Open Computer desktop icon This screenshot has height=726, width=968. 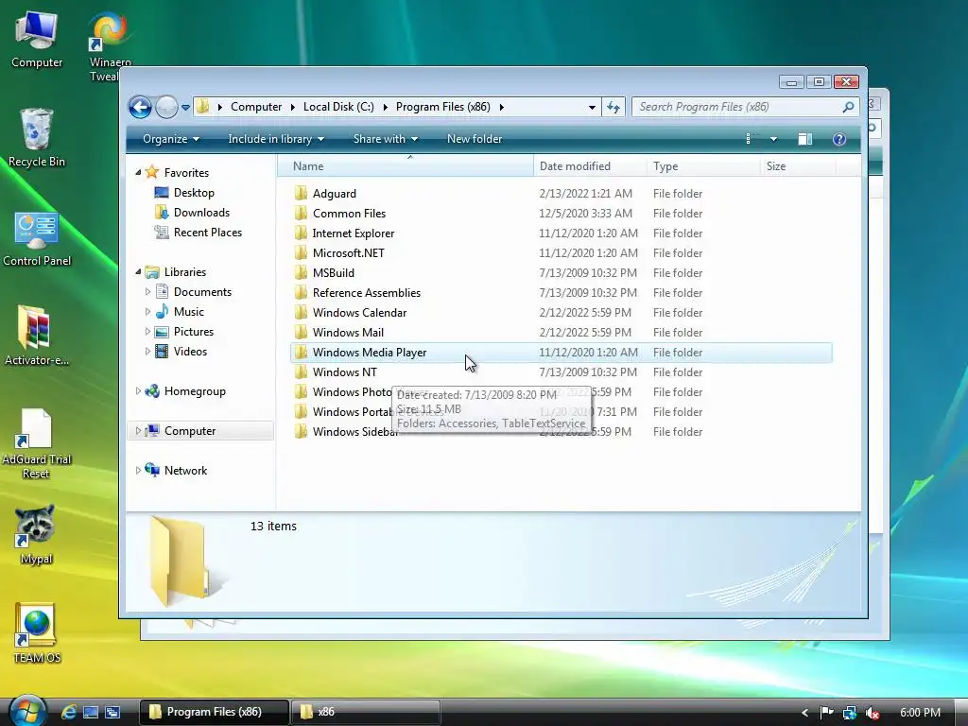click(37, 39)
